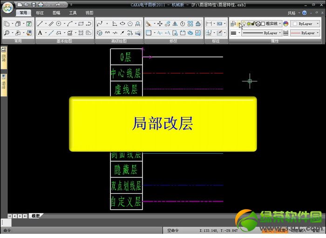Toggle the layer print icon
Image resolution: width=326 pixels, height=238 pixels.
click(x=258, y=24)
